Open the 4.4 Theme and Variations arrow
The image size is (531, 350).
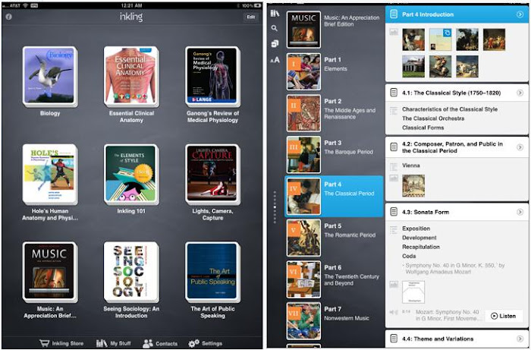point(520,339)
